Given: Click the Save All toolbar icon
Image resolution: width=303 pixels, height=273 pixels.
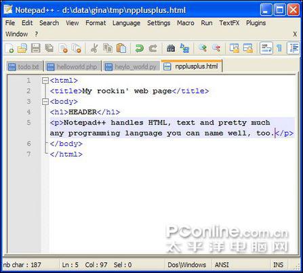Looking at the screenshot, I should tap(49, 48).
